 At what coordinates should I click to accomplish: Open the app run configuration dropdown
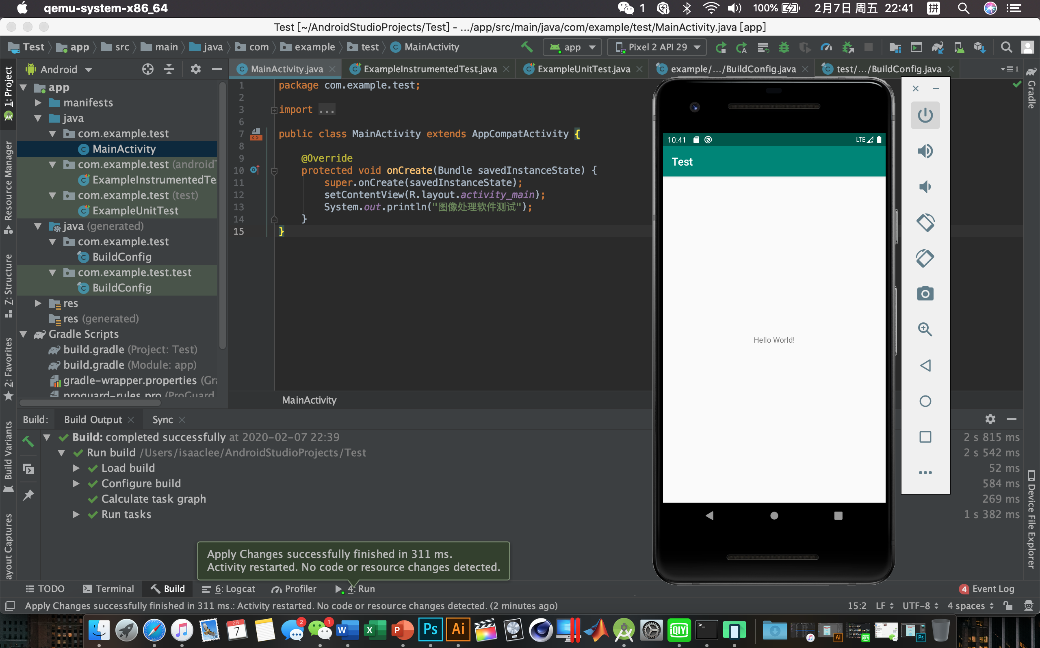tap(572, 47)
